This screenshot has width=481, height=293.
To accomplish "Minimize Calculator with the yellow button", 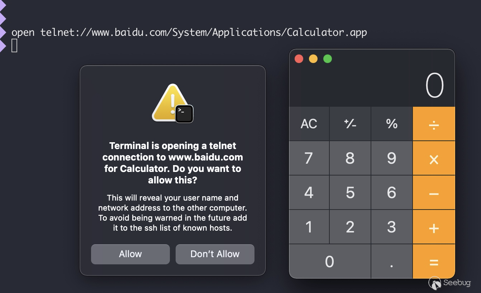I will pos(313,59).
